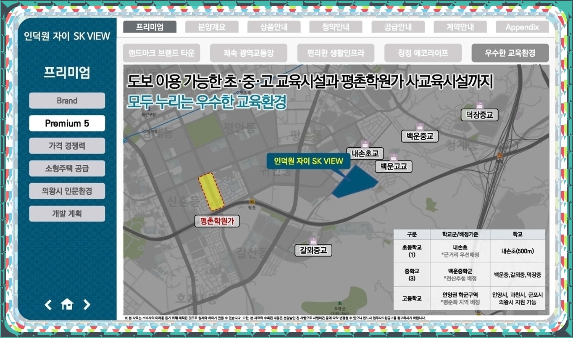This screenshot has height=338, width=573.
Task: Click the 안양권 학군구역 table cell
Action: pos(460,298)
